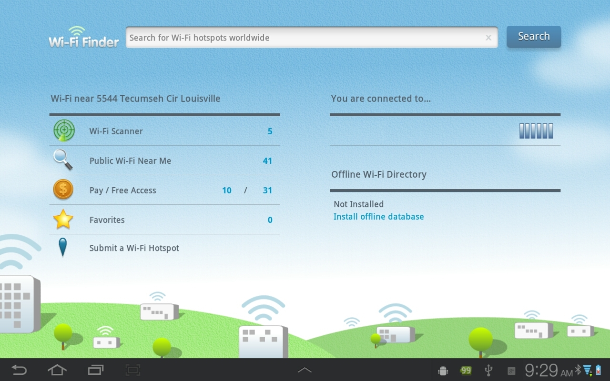Screen dimensions: 610x381
Task: Tap the screenshot capture icon
Action: point(133,370)
